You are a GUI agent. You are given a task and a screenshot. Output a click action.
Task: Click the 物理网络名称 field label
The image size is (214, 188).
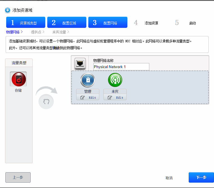[103, 61]
